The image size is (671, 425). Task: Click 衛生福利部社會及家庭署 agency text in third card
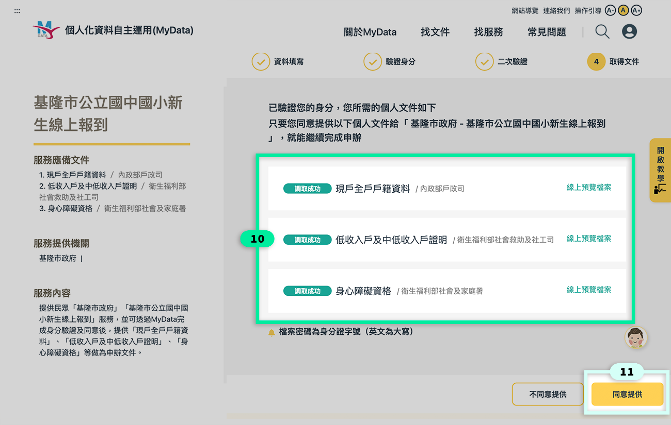pos(442,292)
